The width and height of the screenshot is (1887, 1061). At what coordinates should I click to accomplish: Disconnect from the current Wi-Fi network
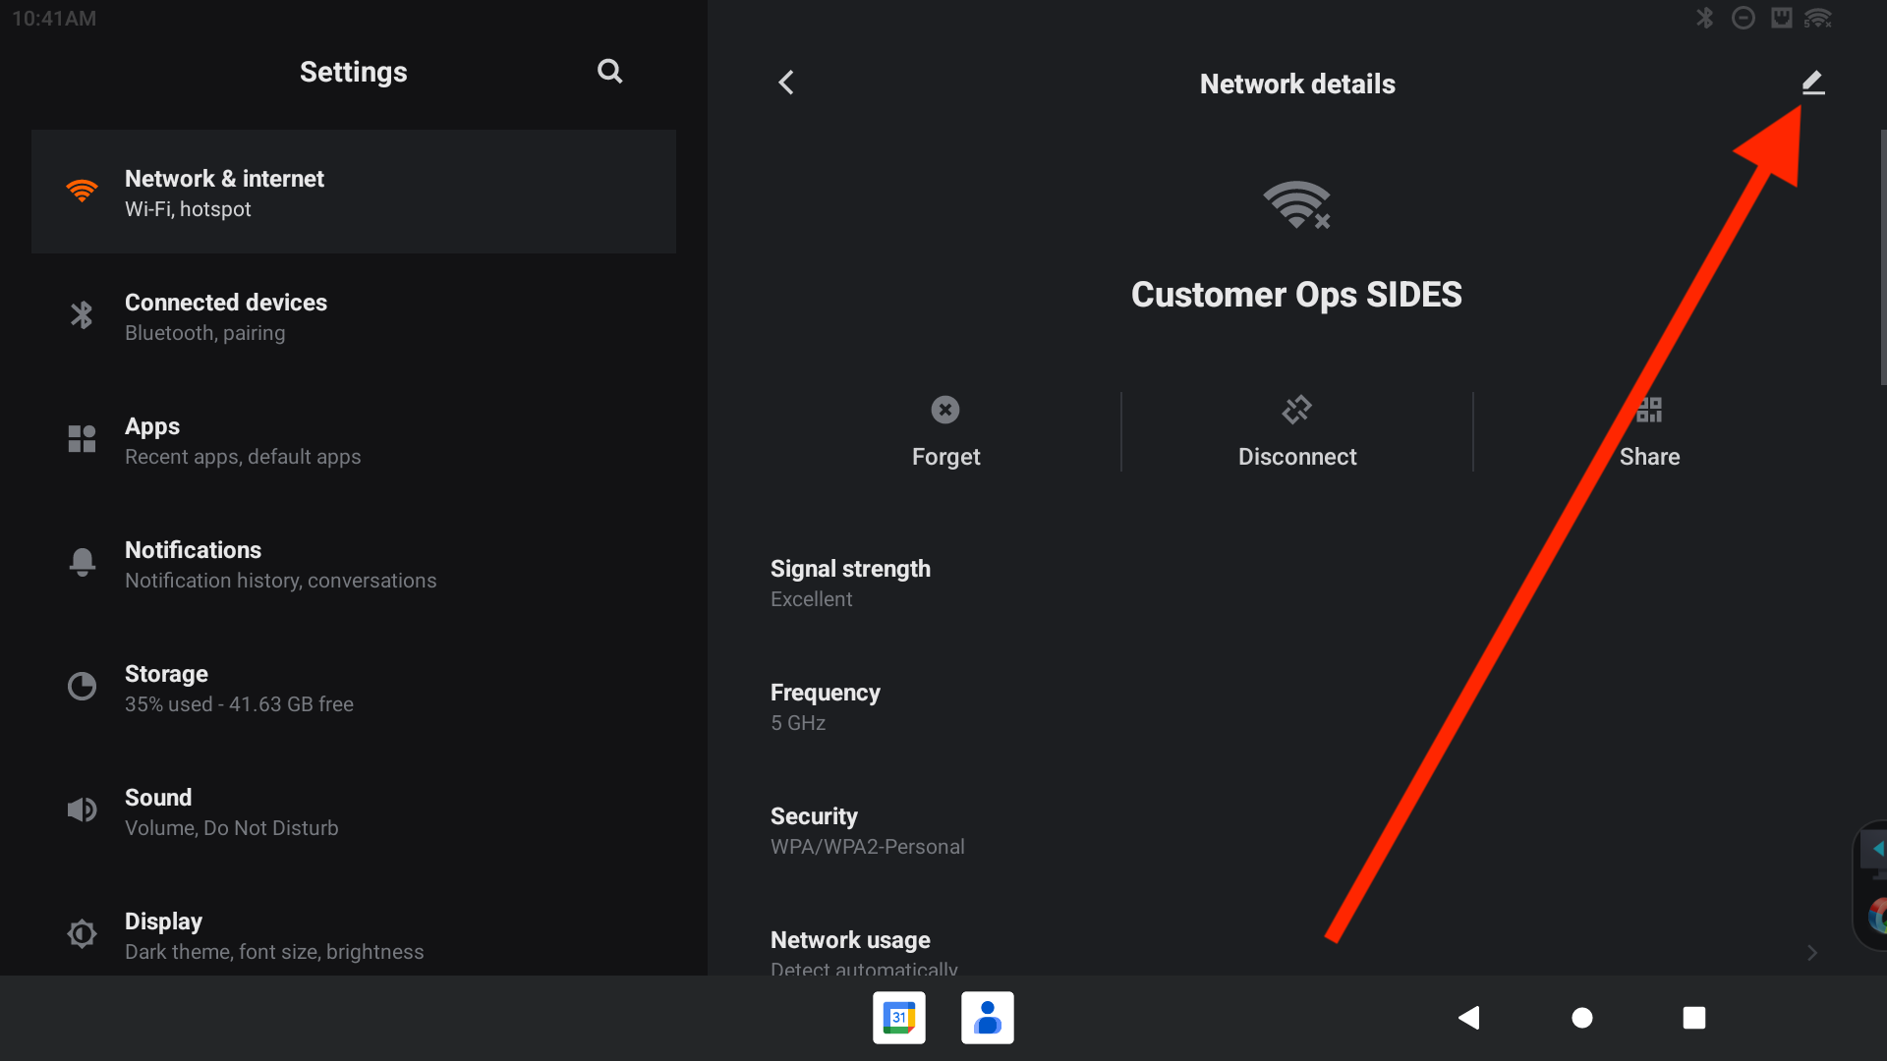1296,431
